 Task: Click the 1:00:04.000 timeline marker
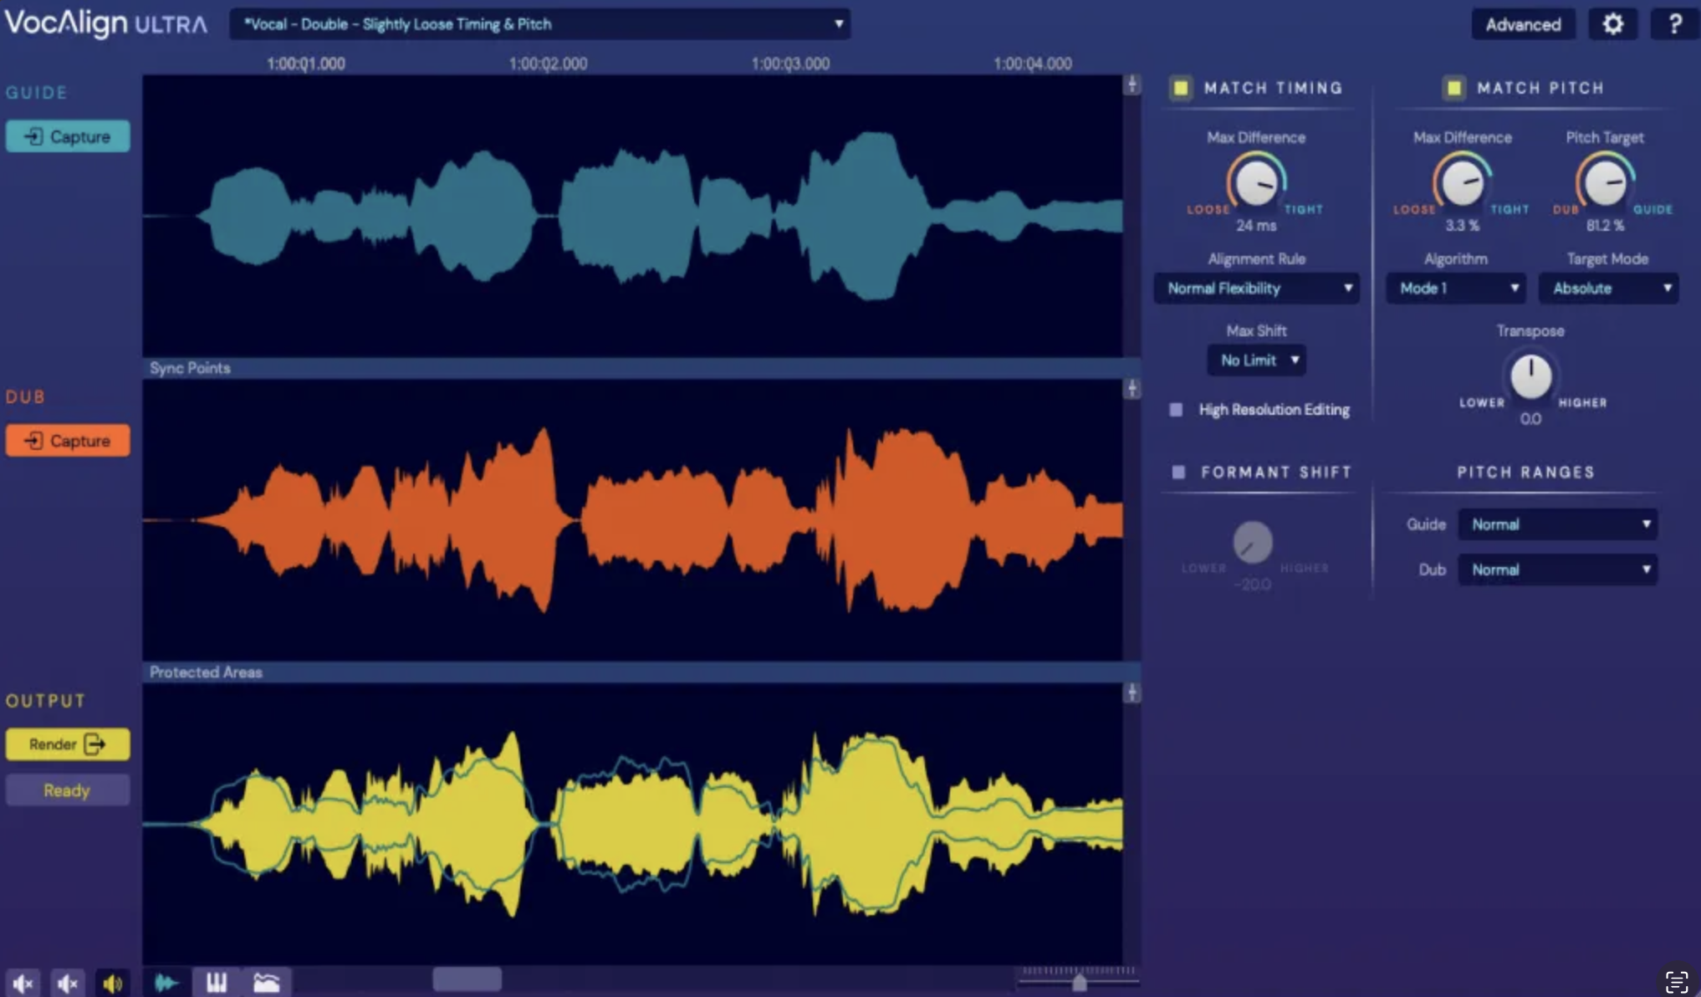coord(1032,64)
